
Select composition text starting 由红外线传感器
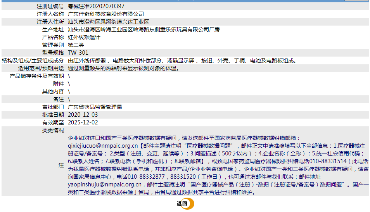(x=182, y=61)
